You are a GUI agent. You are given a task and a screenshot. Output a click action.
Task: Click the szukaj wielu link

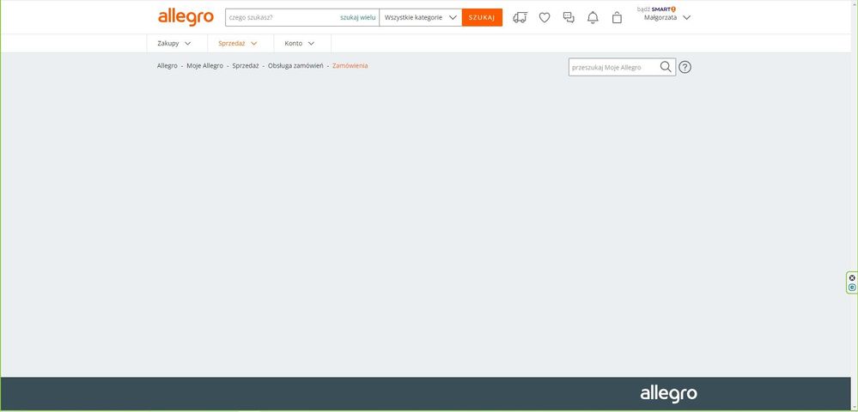(357, 17)
